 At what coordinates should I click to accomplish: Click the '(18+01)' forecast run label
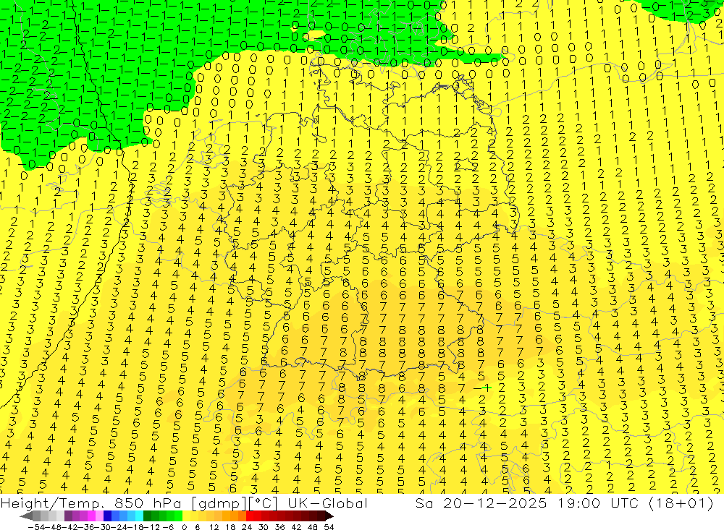coord(681,503)
